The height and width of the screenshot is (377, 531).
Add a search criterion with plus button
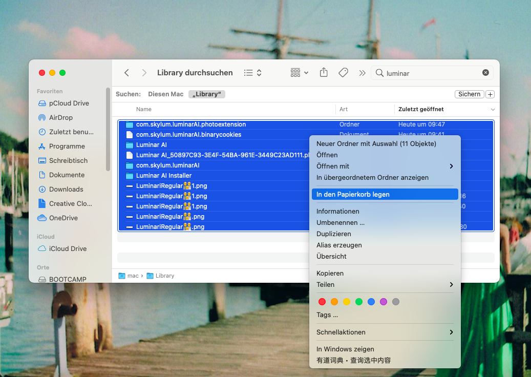490,94
